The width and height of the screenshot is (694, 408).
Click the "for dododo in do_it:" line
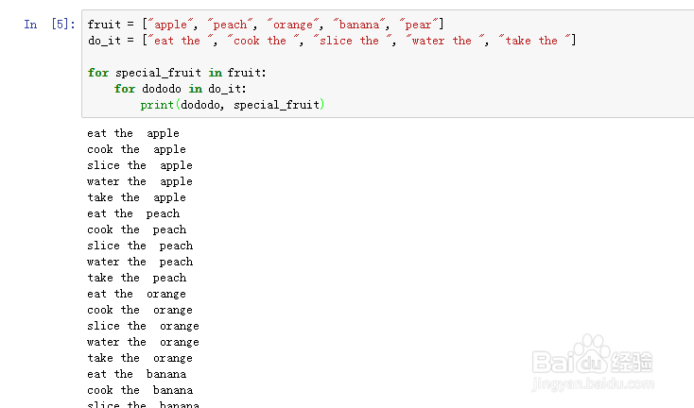pos(180,89)
